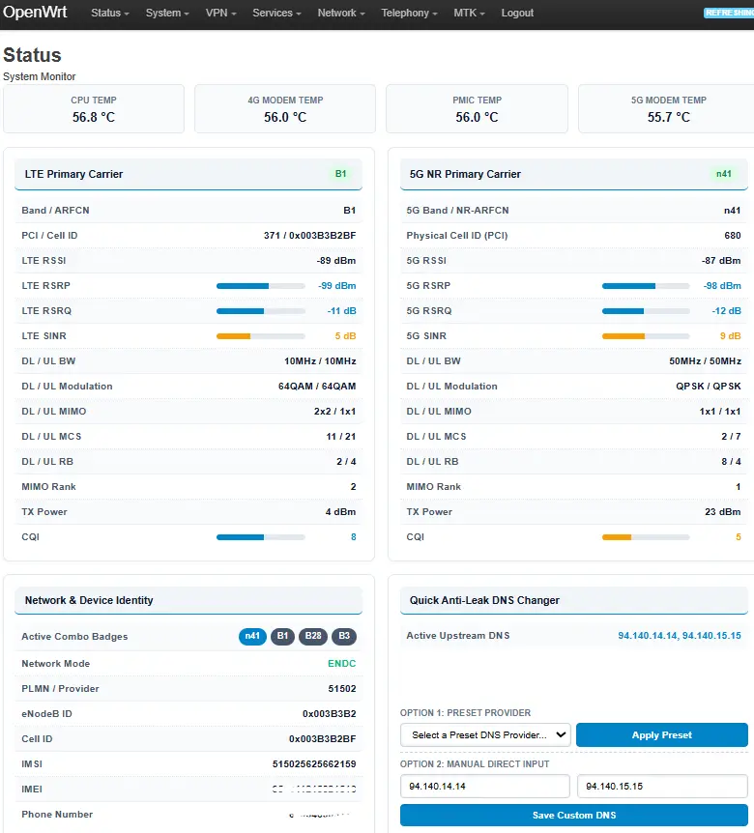
Task: Click the B28 active combo badge
Action: click(313, 636)
